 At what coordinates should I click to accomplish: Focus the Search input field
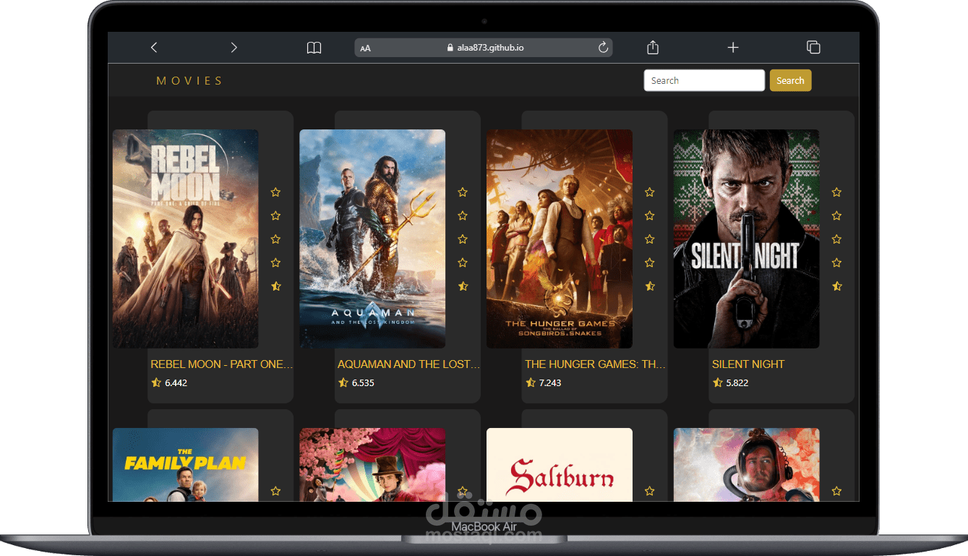click(704, 80)
